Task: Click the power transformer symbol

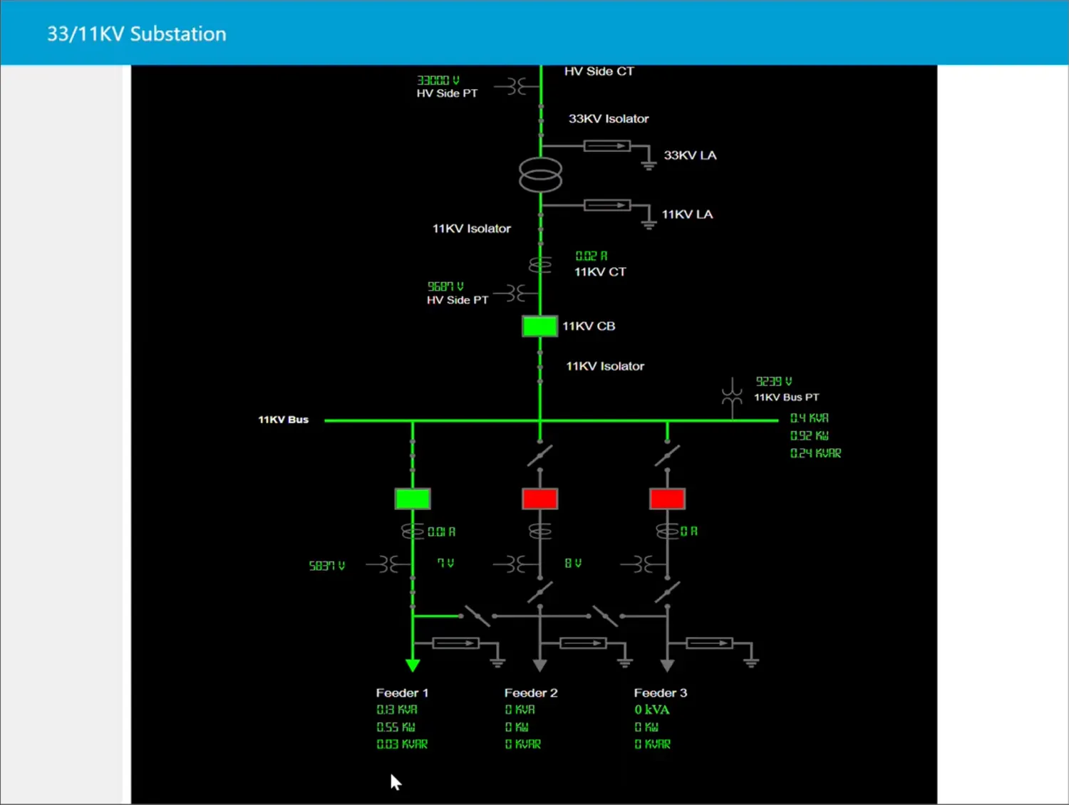Action: [x=540, y=175]
